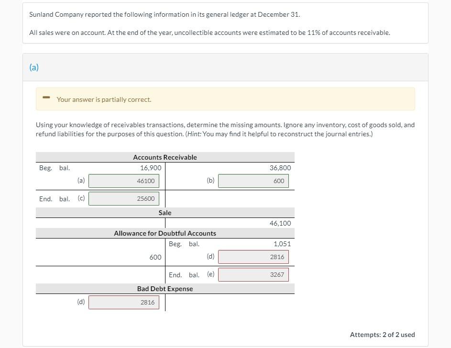This screenshot has width=451, height=348.
Task: Click the Sale table header
Action: 165,212
